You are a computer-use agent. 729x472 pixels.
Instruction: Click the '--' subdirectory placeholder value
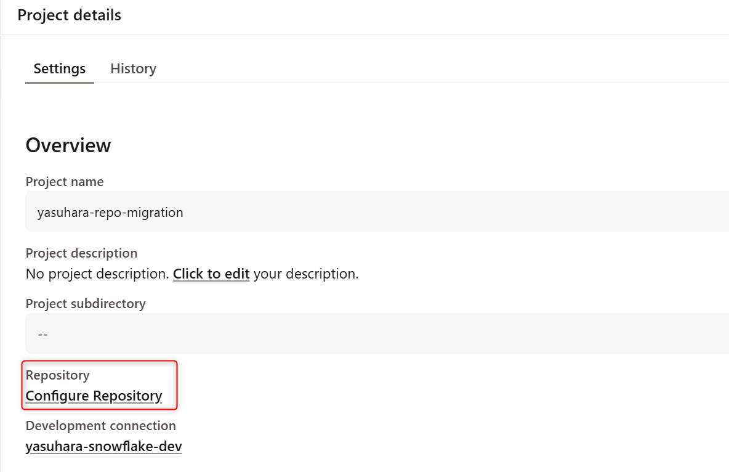coord(42,334)
